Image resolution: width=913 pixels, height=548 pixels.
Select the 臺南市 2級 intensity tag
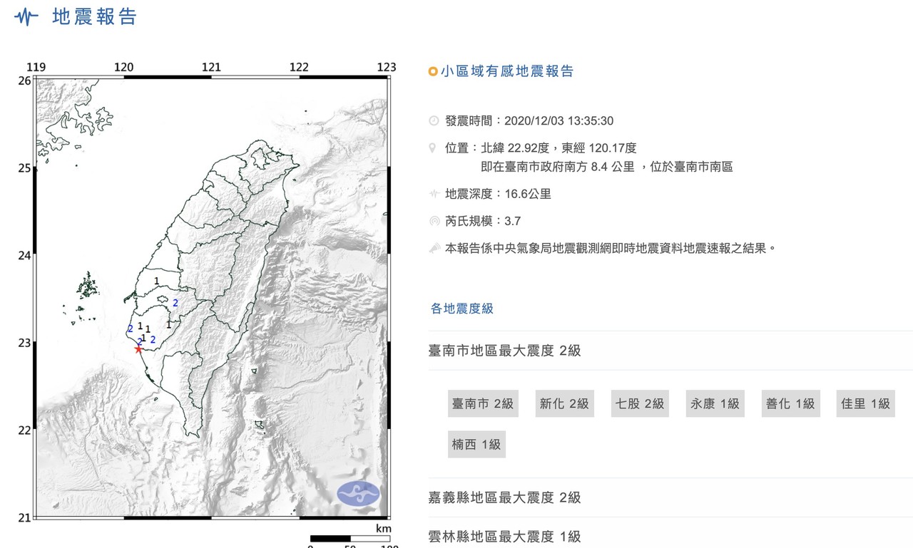[482, 403]
